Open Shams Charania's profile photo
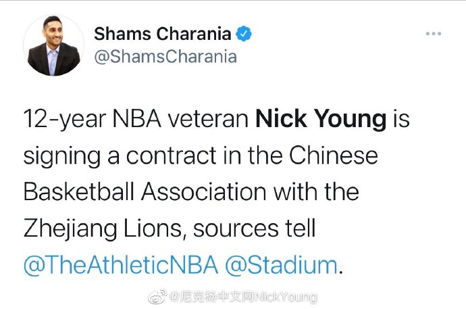This screenshot has height=309, width=466. click(54, 45)
